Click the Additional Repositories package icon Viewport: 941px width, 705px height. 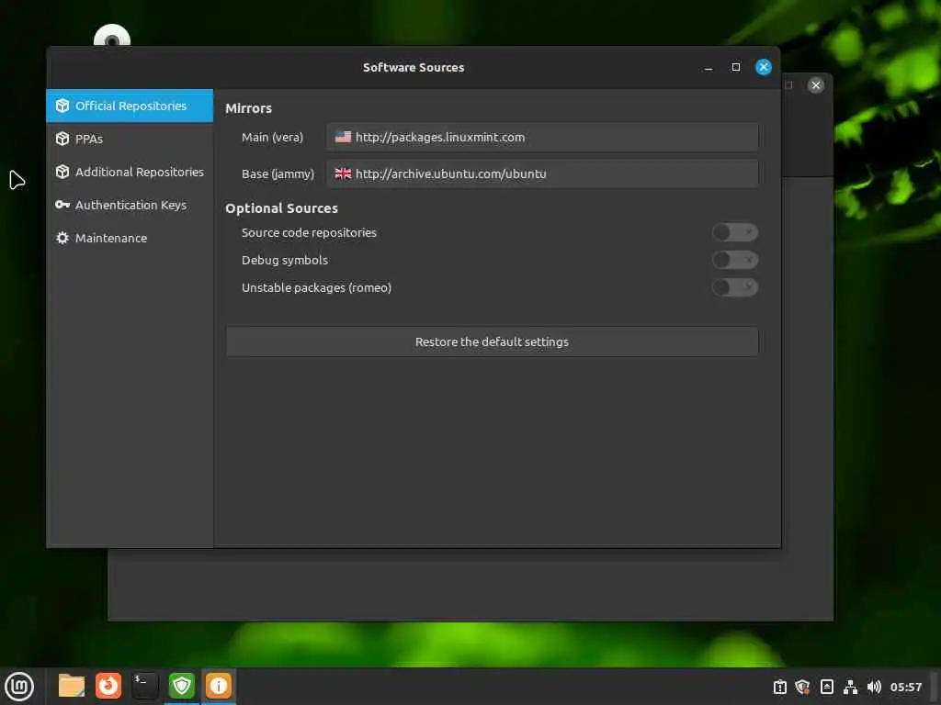click(x=62, y=172)
